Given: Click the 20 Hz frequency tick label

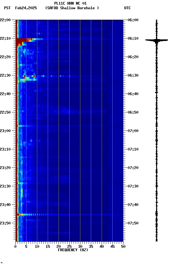Looking at the screenshot, I should pos(59,247).
